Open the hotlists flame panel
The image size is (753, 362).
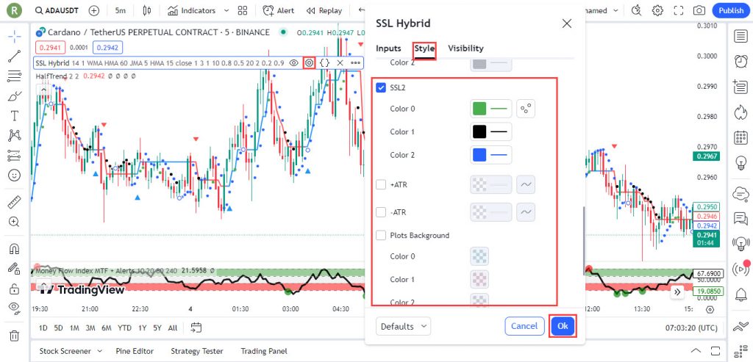coord(740,112)
